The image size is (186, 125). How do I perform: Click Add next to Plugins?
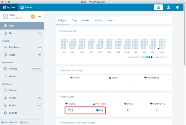click(x=39, y=105)
